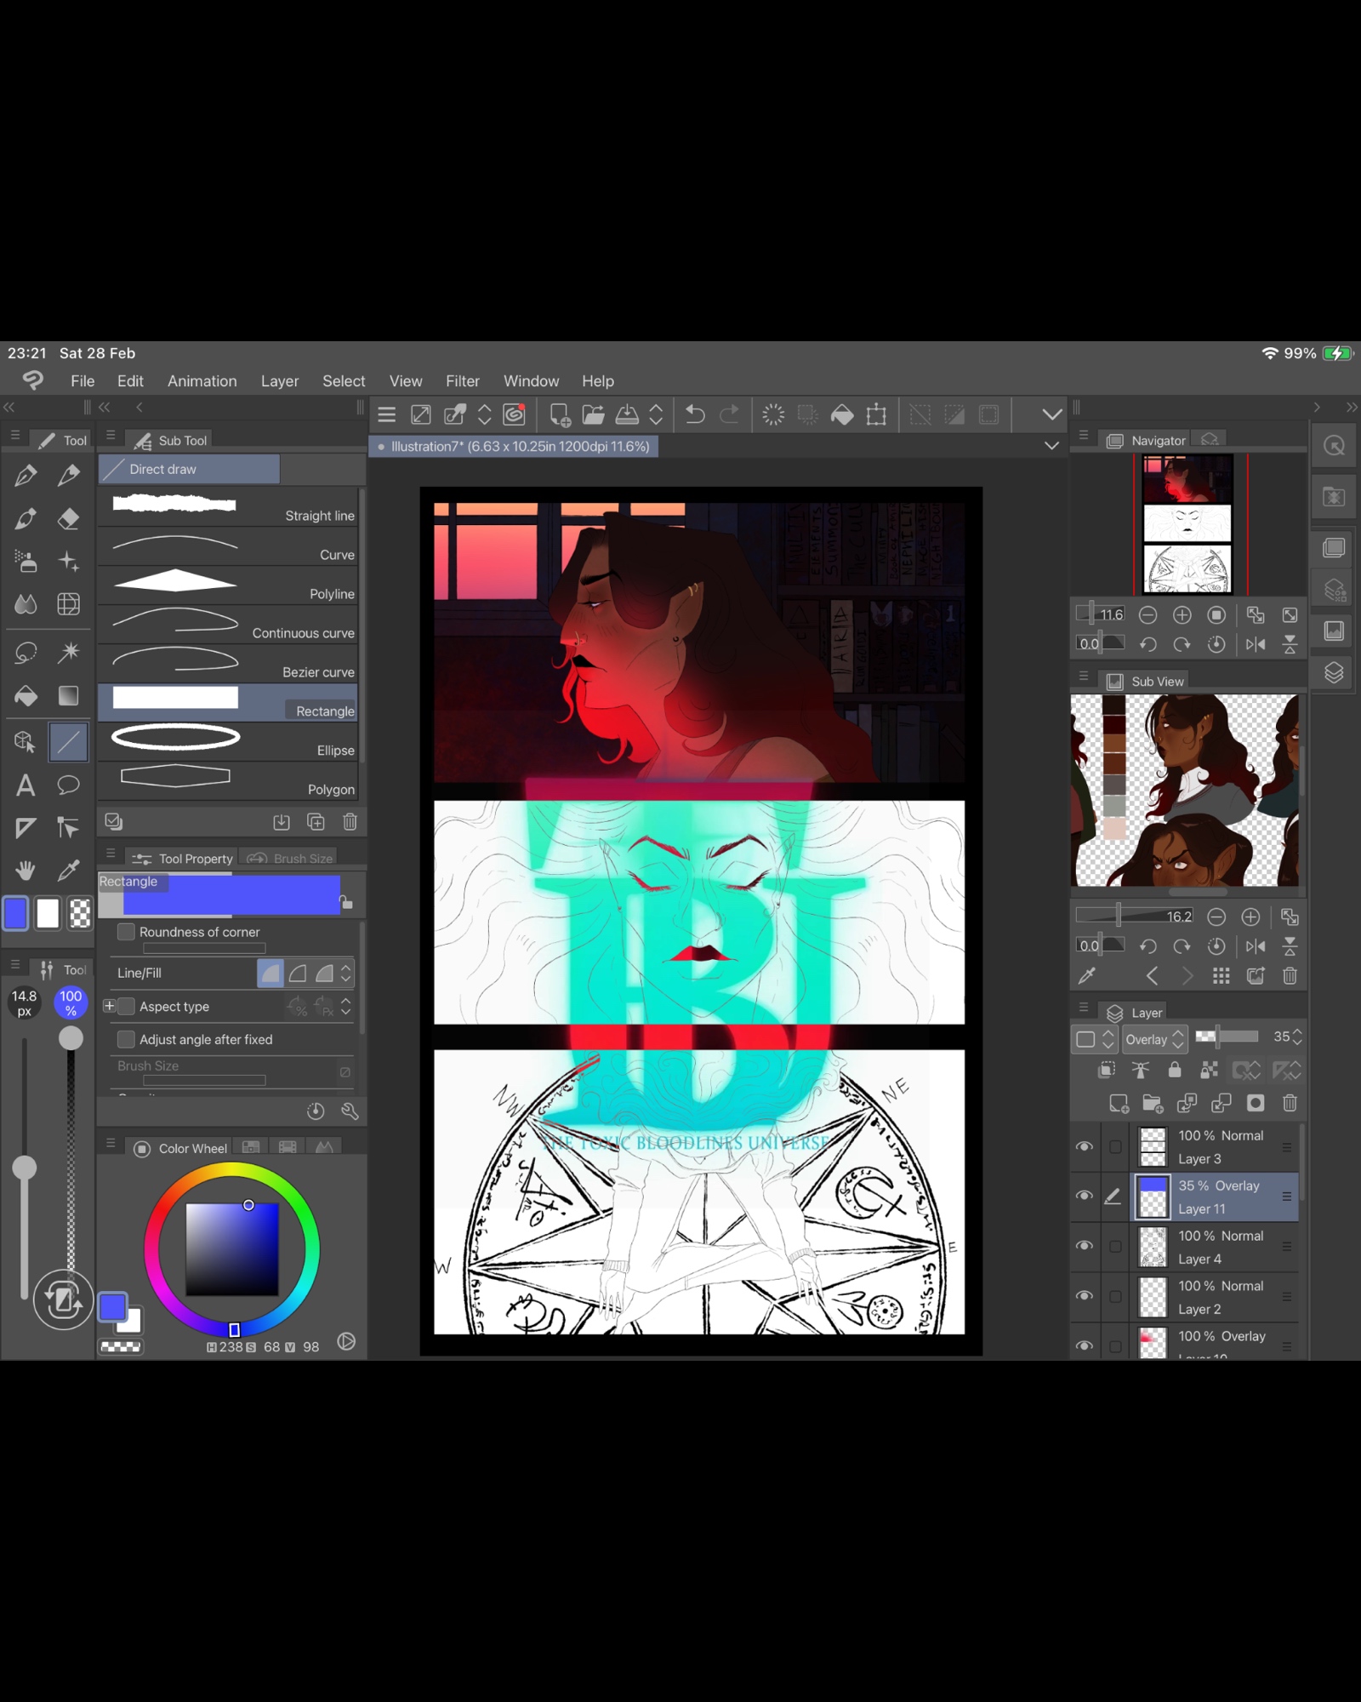Choose the Hand move tool
The height and width of the screenshot is (1702, 1361).
click(26, 870)
